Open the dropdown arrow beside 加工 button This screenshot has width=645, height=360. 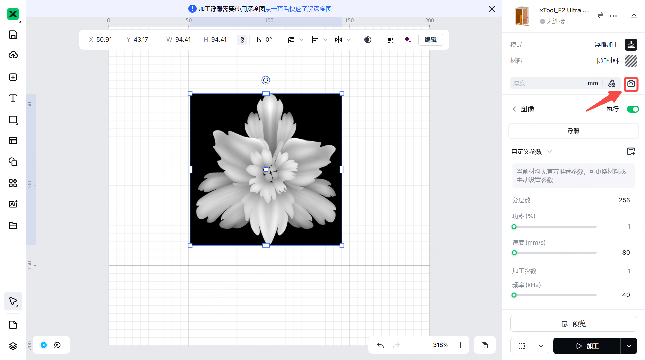(629, 346)
